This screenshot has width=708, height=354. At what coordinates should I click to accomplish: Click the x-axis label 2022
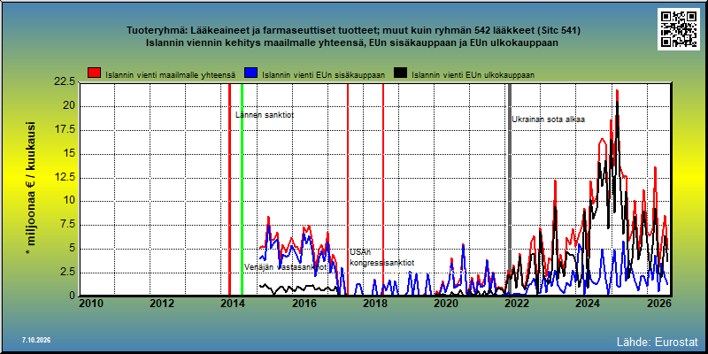[x=517, y=304]
